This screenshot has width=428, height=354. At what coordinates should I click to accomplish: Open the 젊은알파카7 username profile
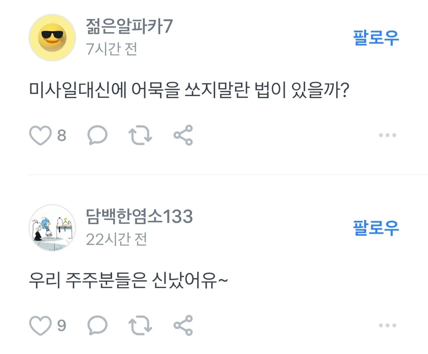129,26
